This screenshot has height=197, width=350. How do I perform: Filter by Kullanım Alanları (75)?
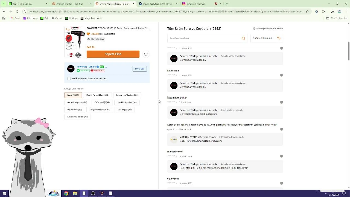click(x=77, y=117)
